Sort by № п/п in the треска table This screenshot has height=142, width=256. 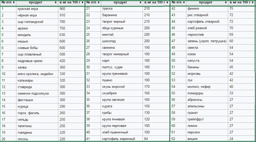(98, 2)
